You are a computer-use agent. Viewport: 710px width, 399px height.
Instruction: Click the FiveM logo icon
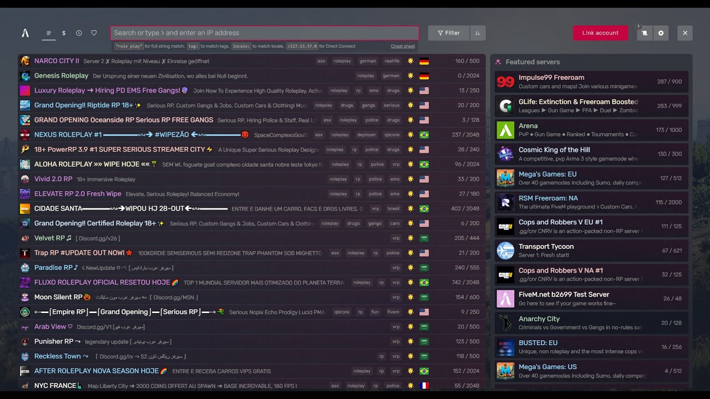pos(25,33)
